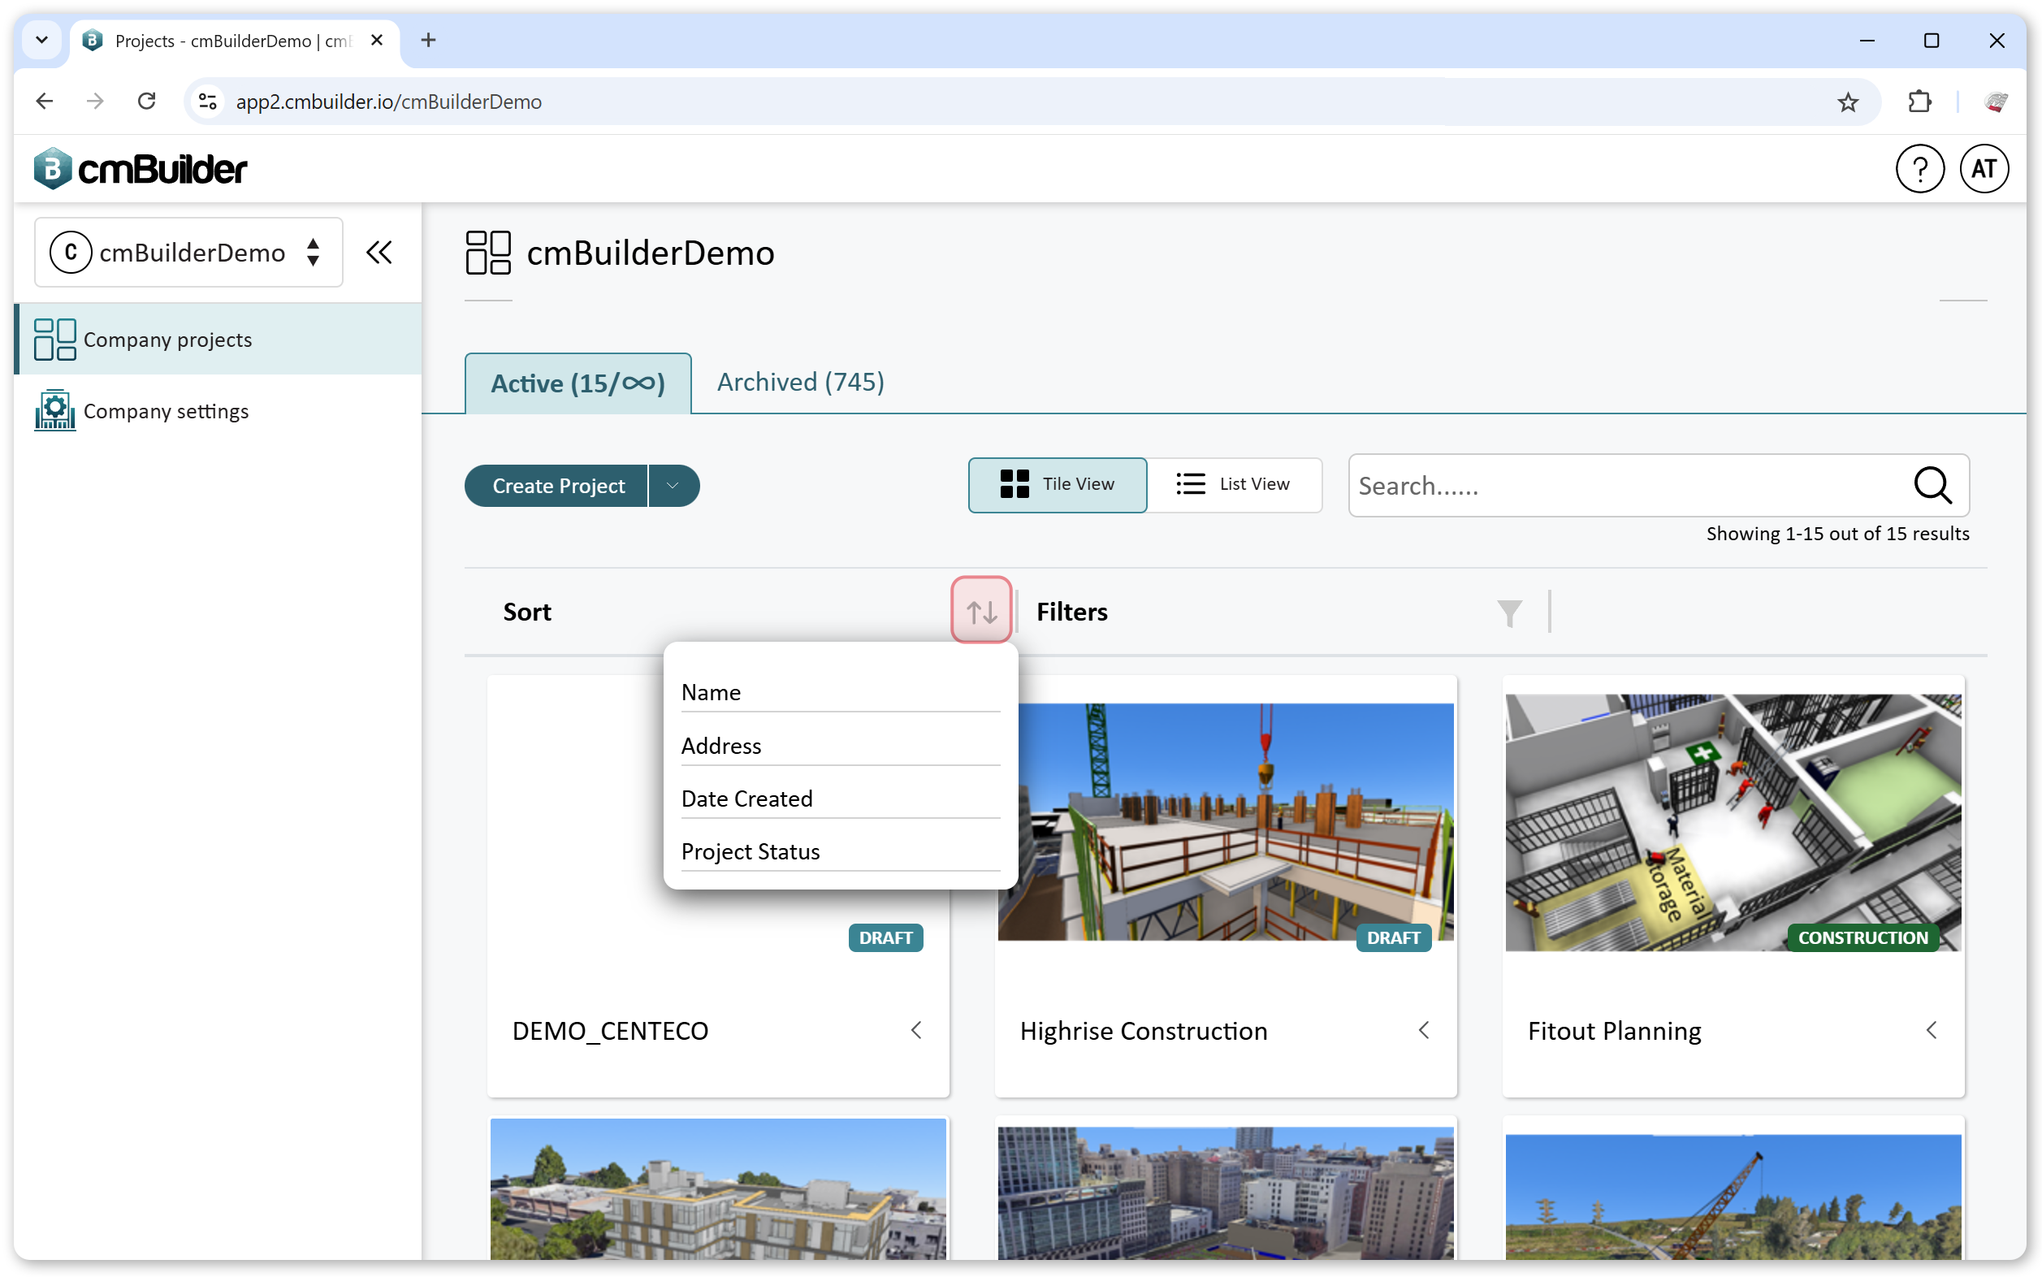Go forward in browser history

tap(95, 102)
